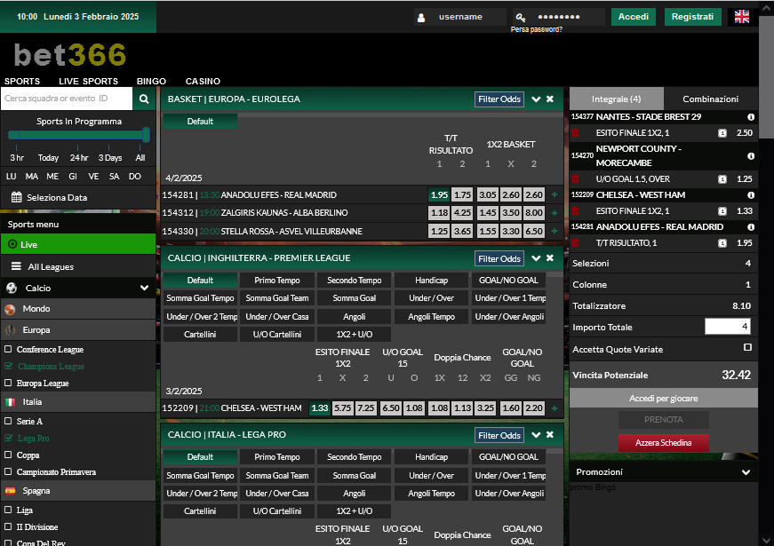Click Persa password link
The width and height of the screenshot is (774, 546).
(537, 29)
